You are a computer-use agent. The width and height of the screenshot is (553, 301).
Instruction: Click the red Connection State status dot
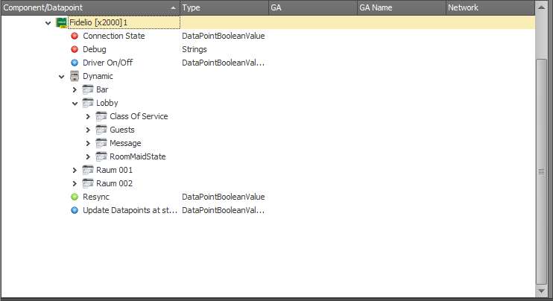(x=75, y=36)
